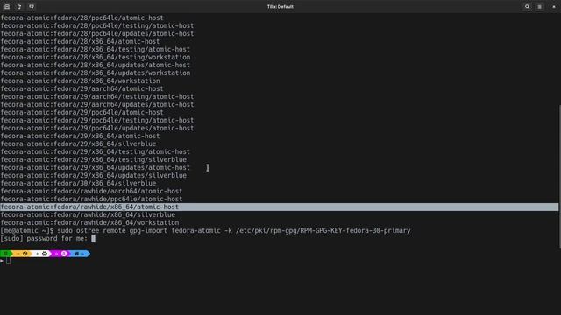Image resolution: width=561 pixels, height=315 pixels.
Task: Click the line fedora/28/x86_64/workstation
Action: (80, 80)
